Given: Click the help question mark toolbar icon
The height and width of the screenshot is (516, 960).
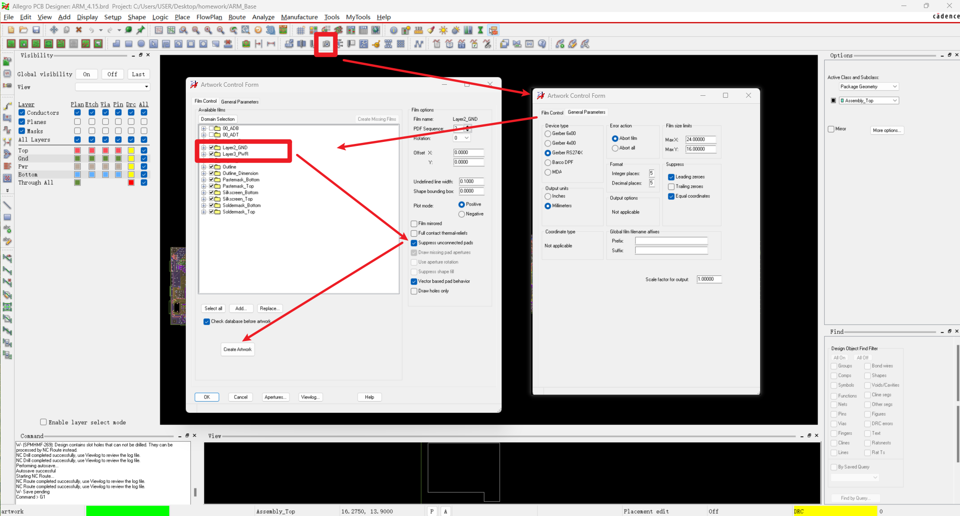Looking at the screenshot, I should point(542,44).
